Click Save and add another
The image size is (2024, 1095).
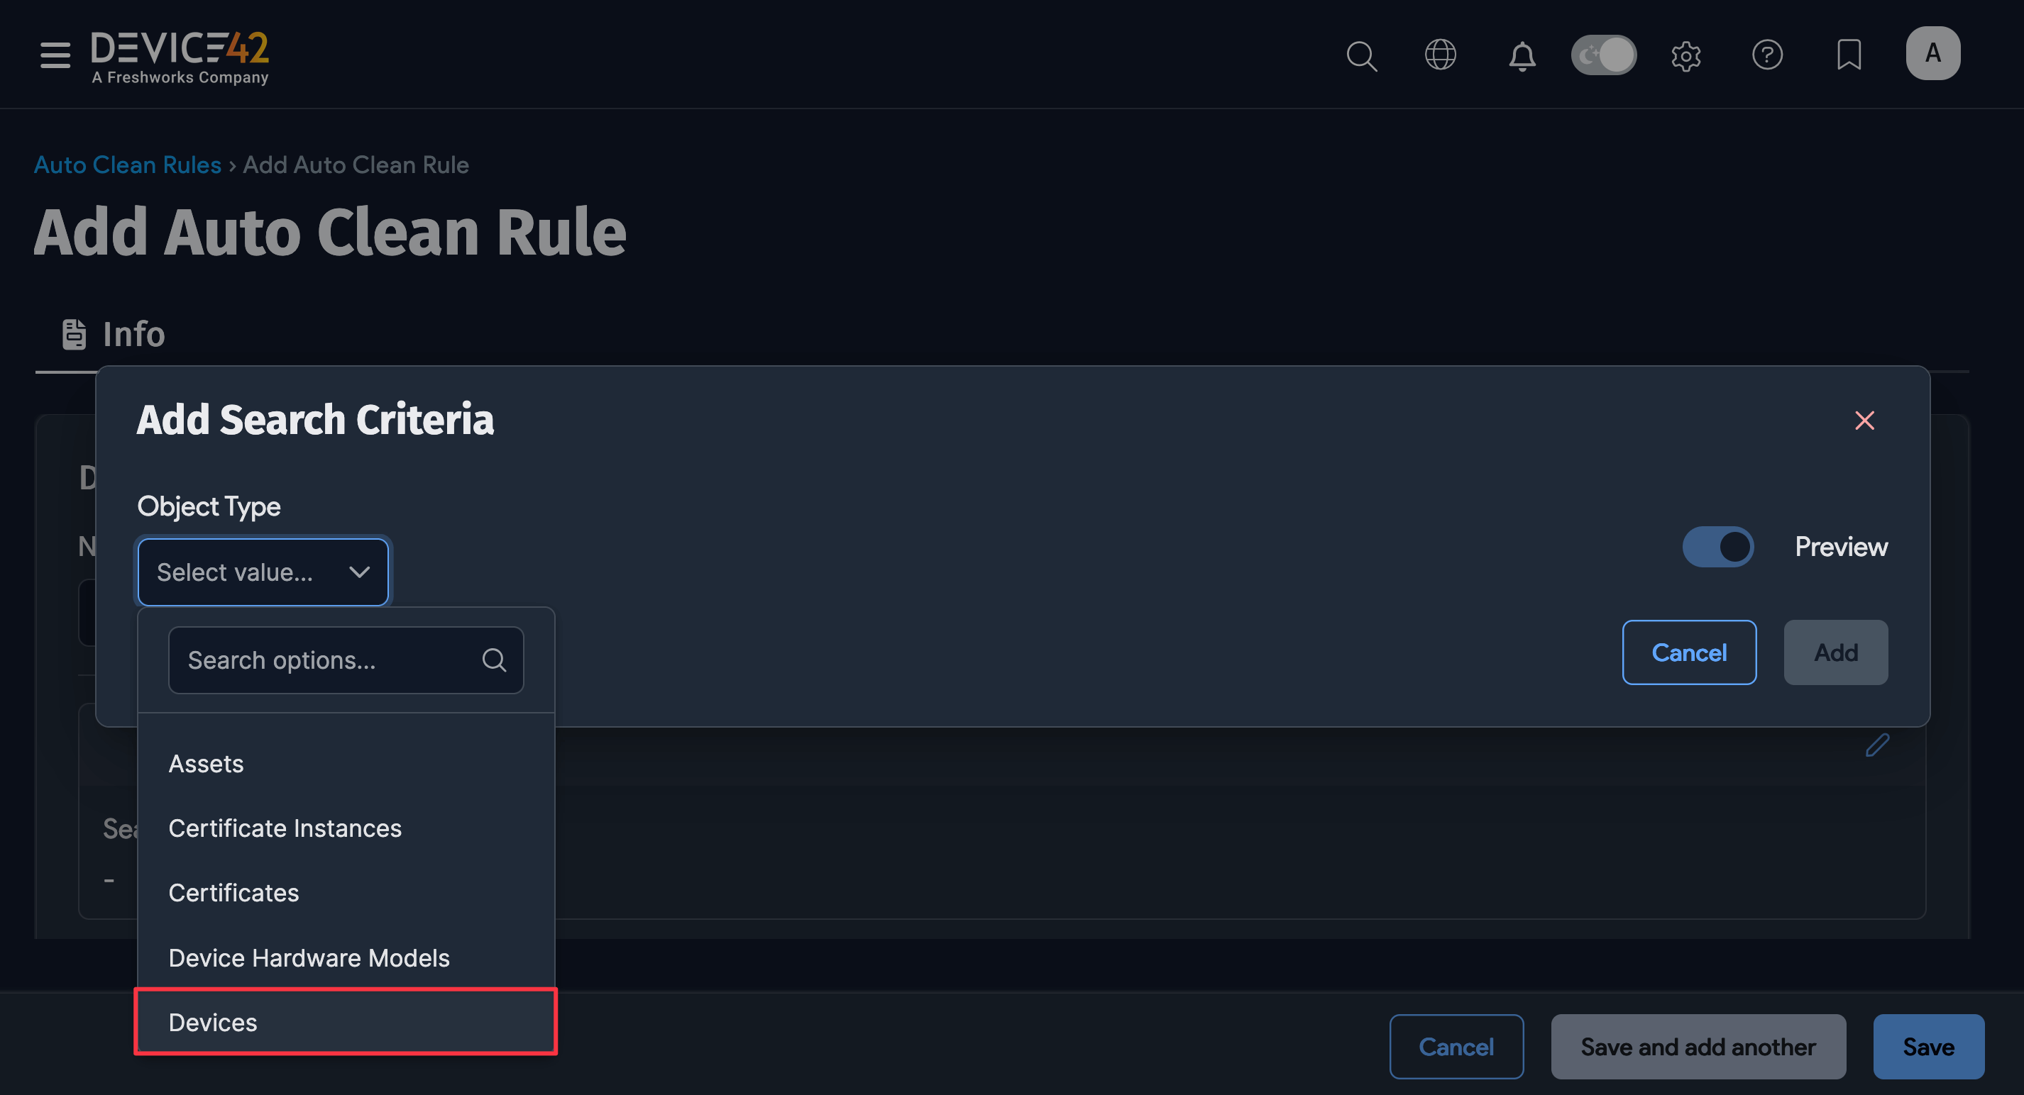[x=1698, y=1046]
